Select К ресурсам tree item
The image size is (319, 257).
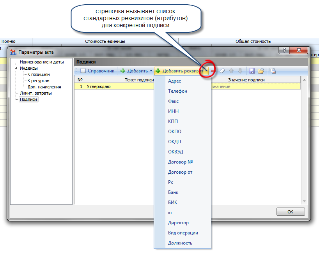coord(38,81)
